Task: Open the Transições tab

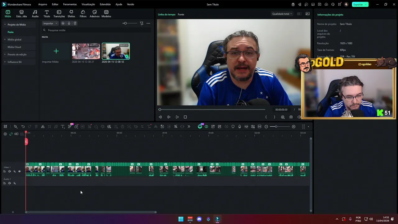Action: (x=59, y=14)
